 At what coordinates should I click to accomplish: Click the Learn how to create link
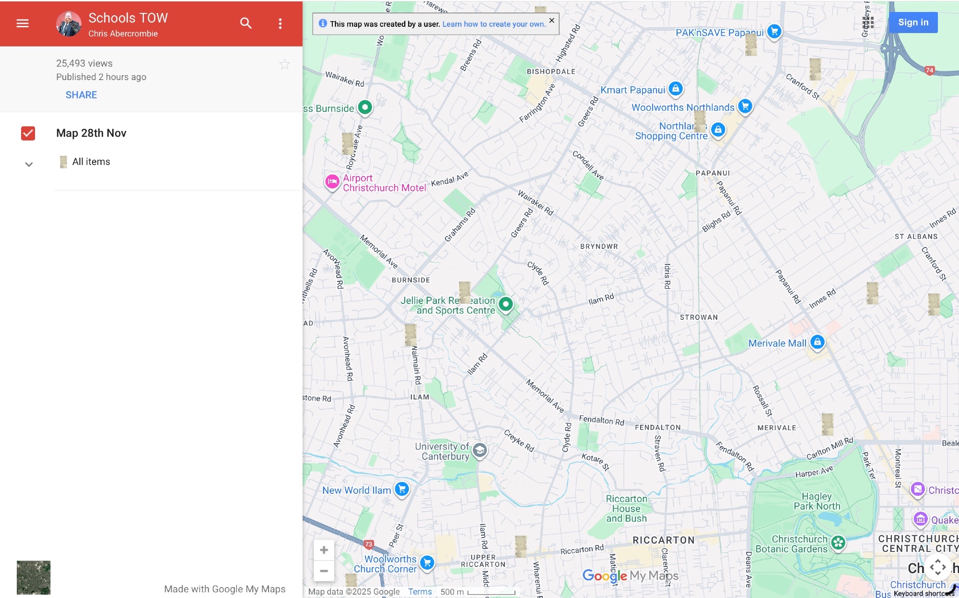(493, 24)
